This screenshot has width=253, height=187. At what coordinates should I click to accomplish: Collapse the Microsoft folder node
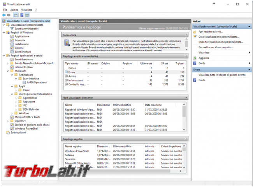(8, 71)
